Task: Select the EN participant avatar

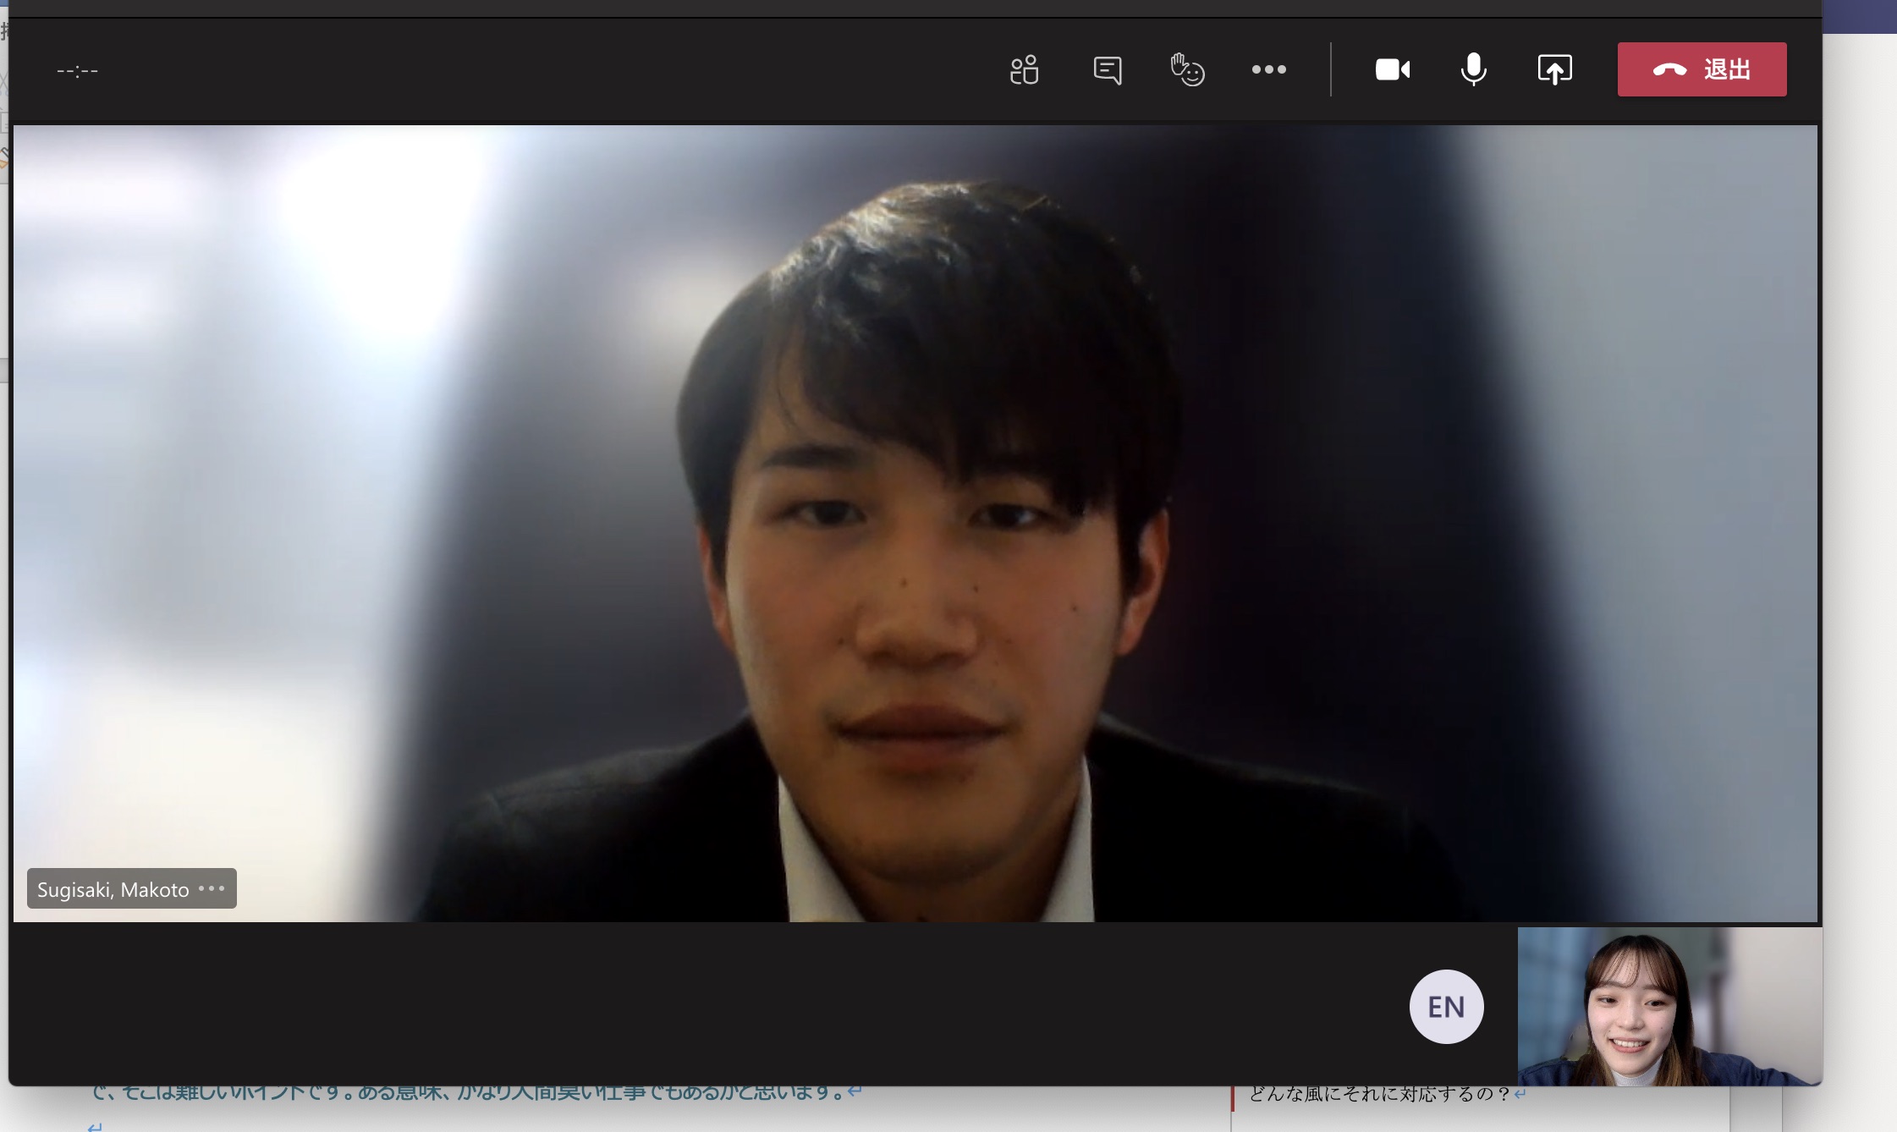Action: [x=1446, y=1006]
